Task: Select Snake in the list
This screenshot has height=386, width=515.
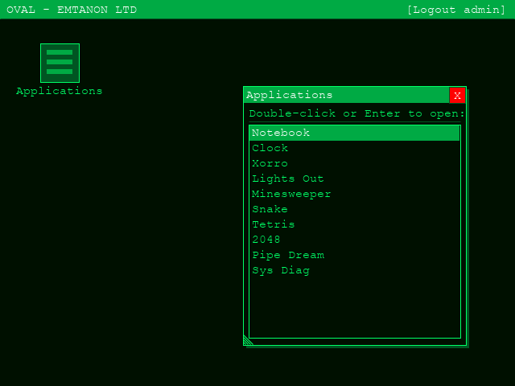Action: point(270,209)
